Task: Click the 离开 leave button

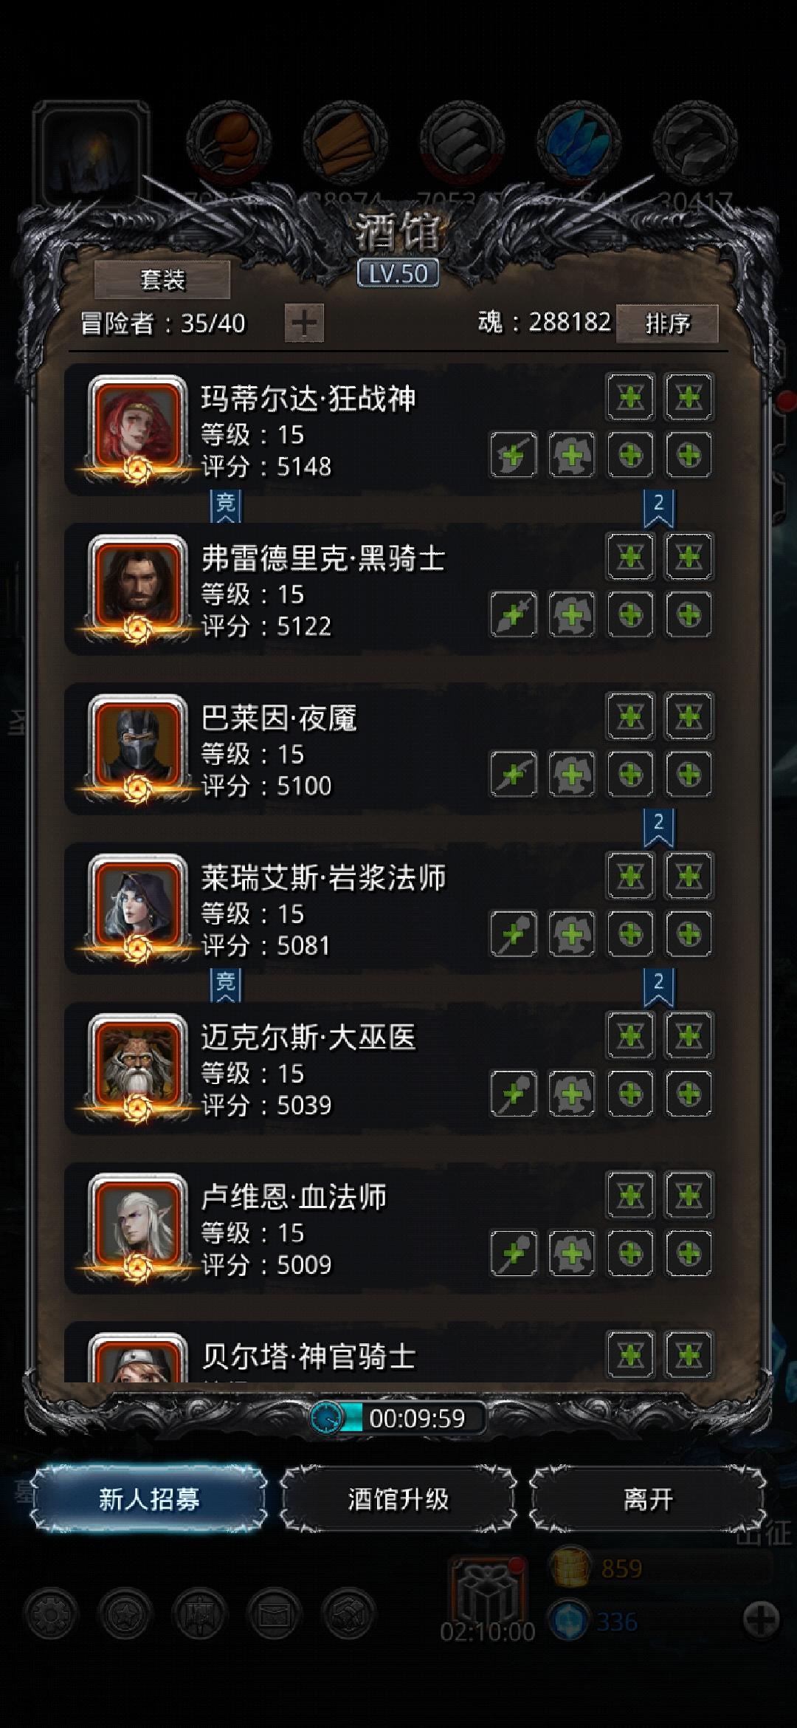Action: [x=648, y=1499]
